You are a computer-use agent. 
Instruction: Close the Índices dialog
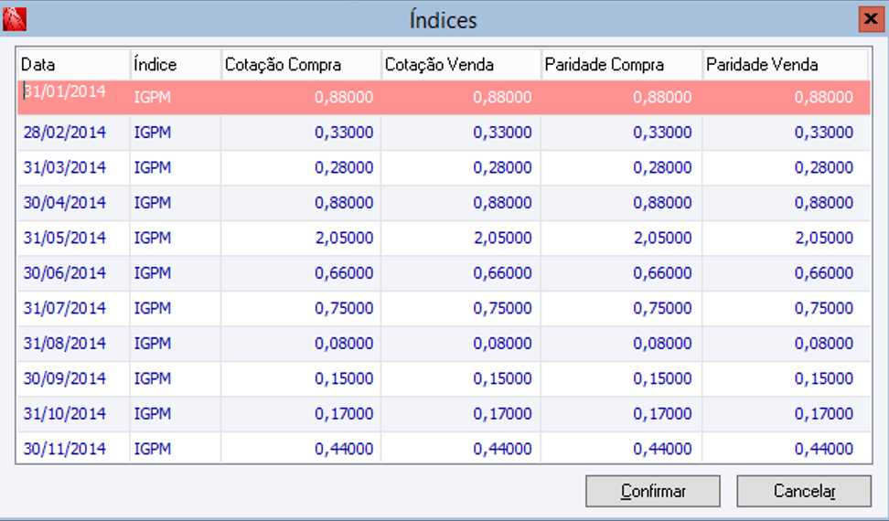coord(871,19)
